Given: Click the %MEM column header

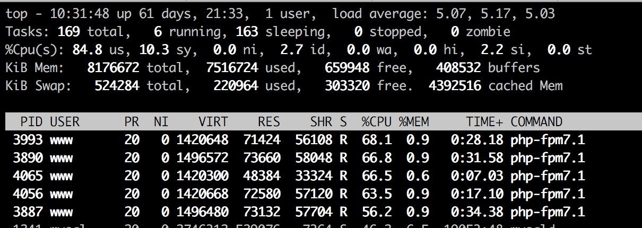Looking at the screenshot, I should click(414, 122).
